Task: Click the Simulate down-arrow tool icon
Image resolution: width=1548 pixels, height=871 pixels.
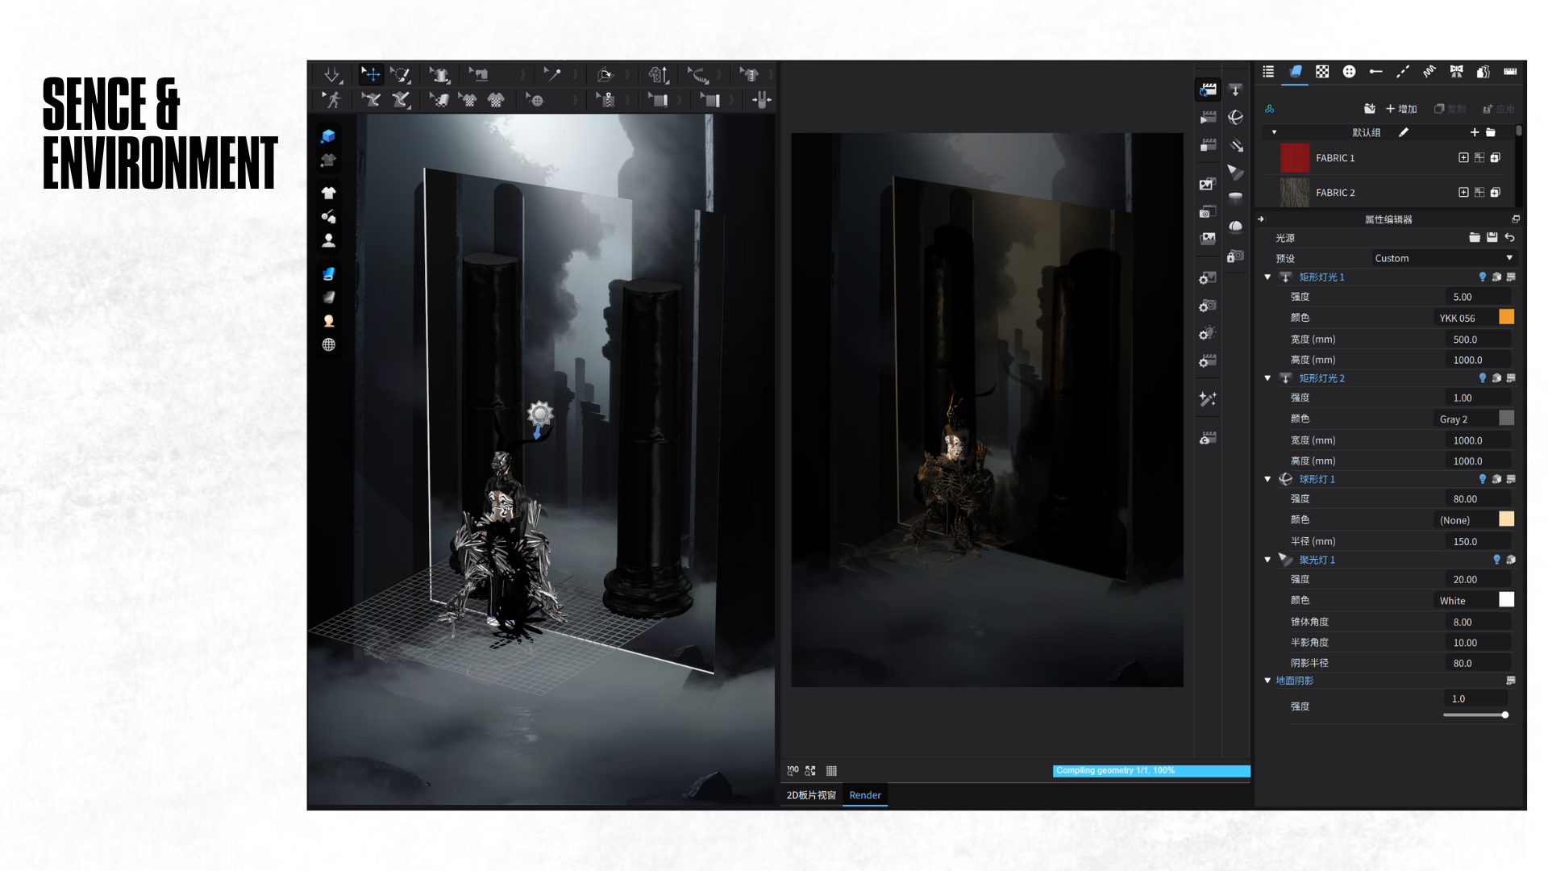Action: coord(331,74)
